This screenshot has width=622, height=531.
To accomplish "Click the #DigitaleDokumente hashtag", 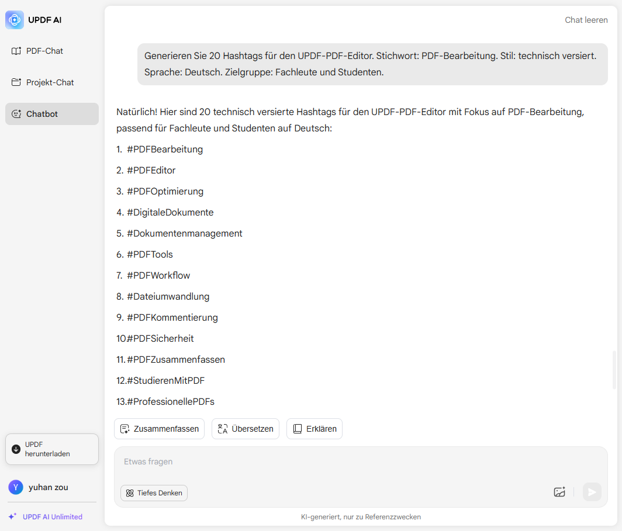I will (x=170, y=213).
